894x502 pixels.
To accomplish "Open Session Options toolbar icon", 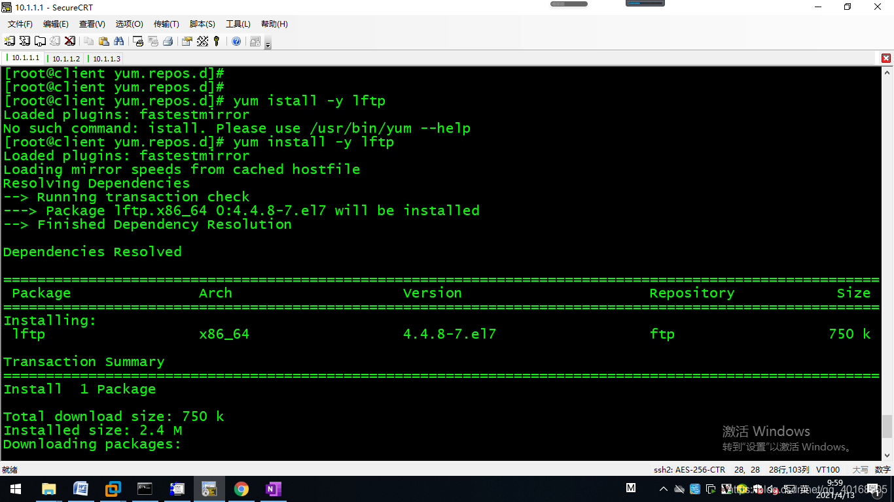I will click(x=187, y=41).
